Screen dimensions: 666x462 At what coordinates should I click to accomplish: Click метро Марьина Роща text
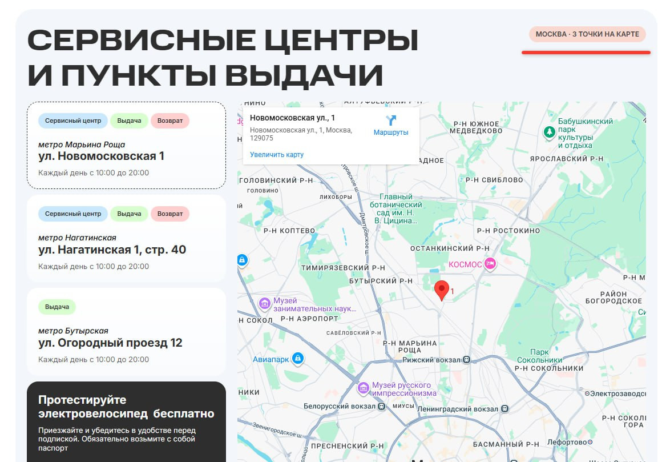pyautogui.click(x=82, y=144)
